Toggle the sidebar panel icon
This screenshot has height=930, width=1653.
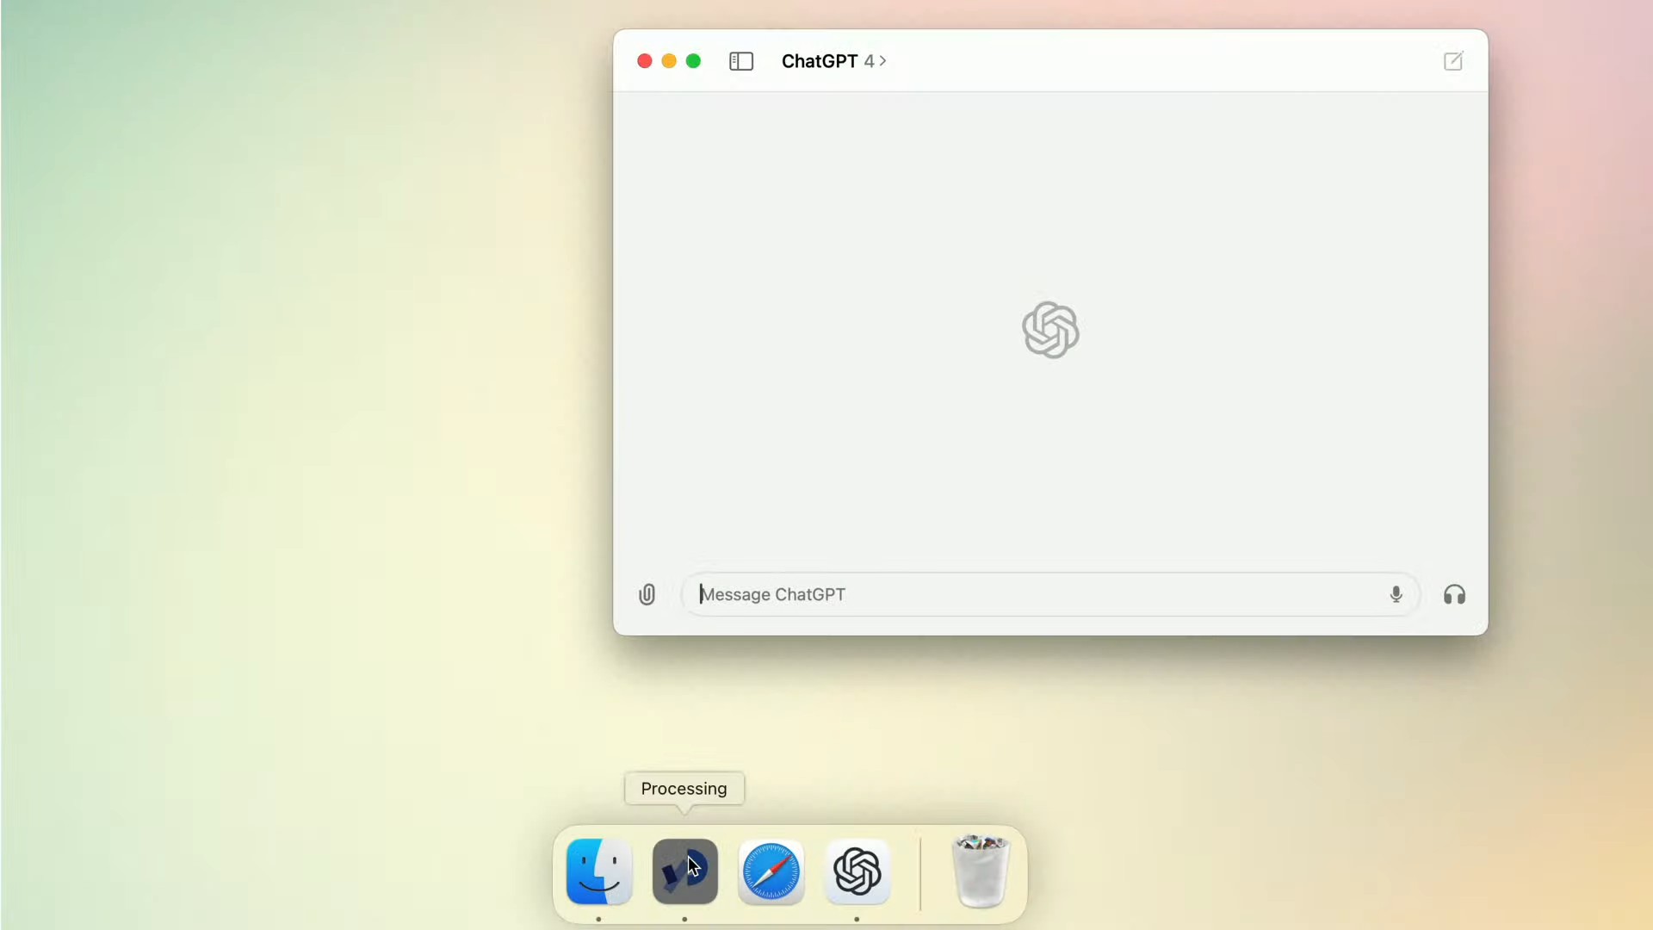coord(741,61)
